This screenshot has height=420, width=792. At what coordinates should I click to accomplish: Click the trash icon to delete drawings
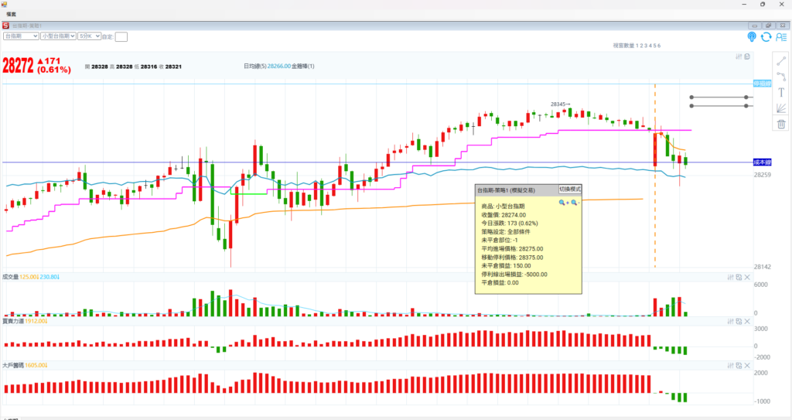tap(781, 124)
